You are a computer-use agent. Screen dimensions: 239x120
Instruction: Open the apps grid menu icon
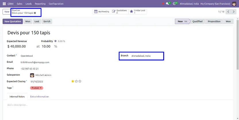pyautogui.click(x=5, y=4)
